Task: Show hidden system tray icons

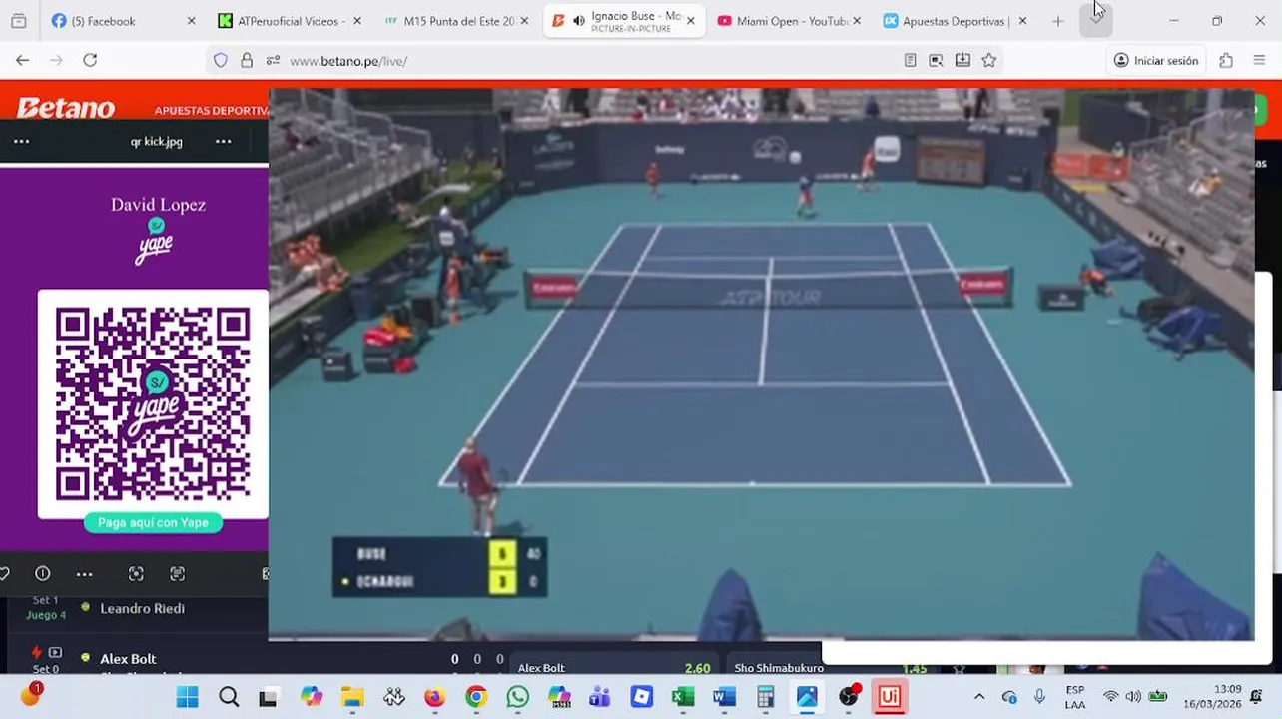Action: point(979,697)
